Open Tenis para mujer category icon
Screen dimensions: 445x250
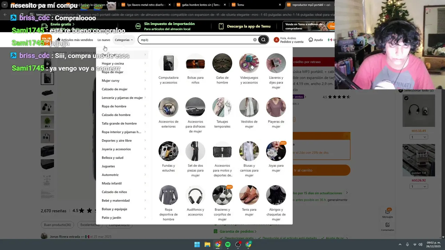point(249,195)
